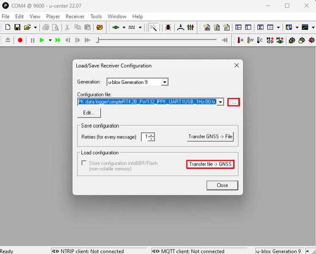Click the browse '...' button for configuration file
Screen dimensions: 316x254
(233, 102)
